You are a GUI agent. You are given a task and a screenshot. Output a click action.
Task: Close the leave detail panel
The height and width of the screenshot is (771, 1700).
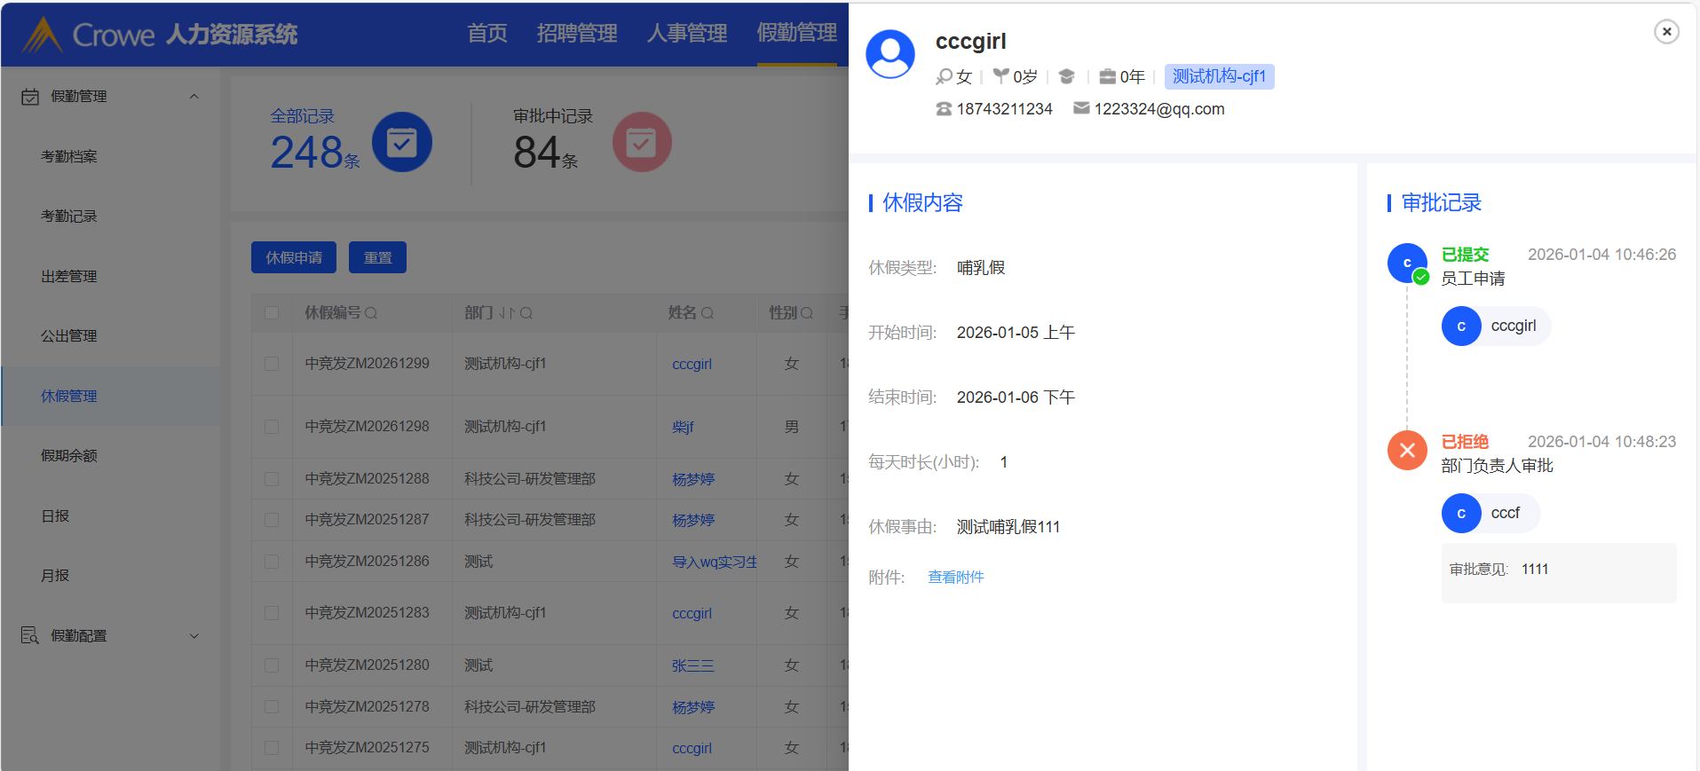(x=1666, y=32)
